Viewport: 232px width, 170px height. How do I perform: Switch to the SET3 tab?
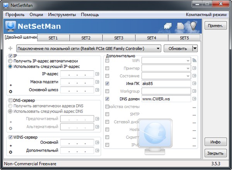(119, 38)
